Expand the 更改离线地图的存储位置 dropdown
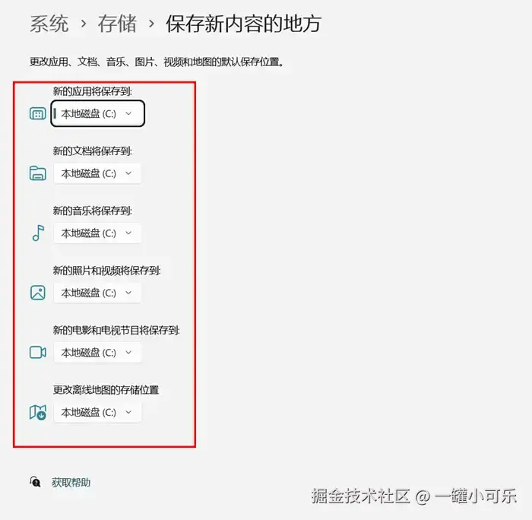532x520 pixels. [97, 412]
